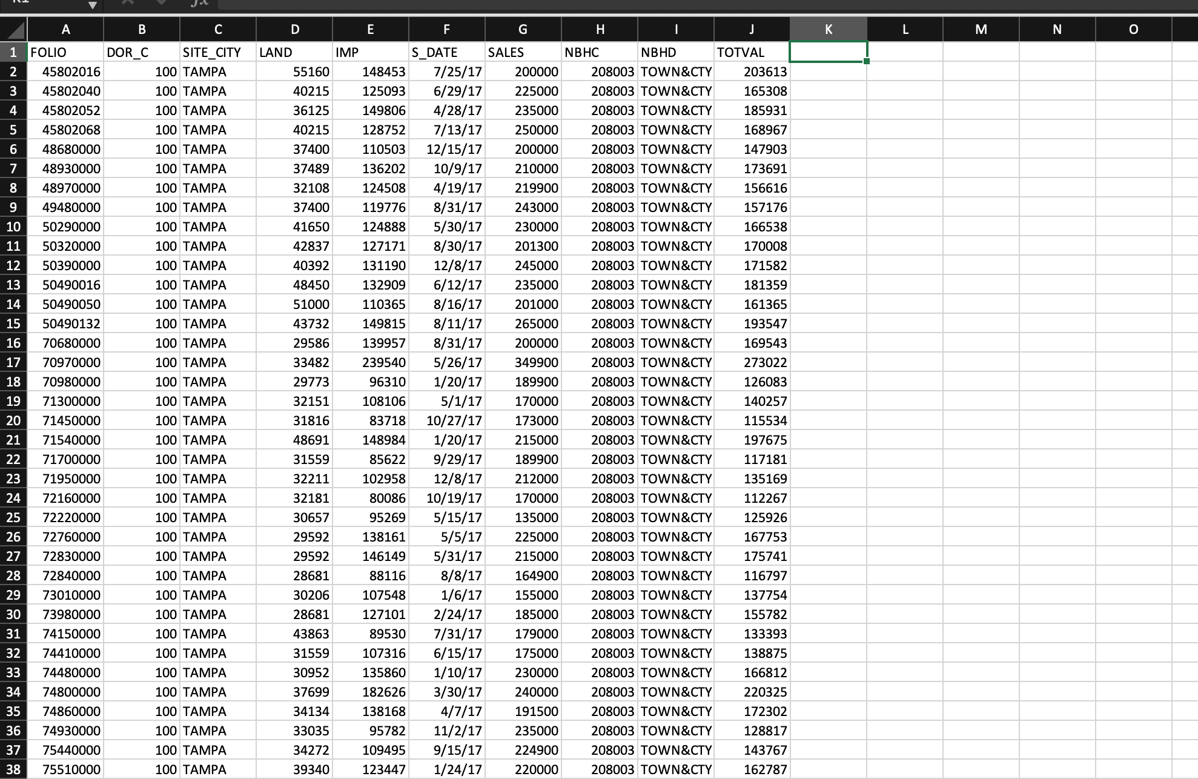Click the TAMPA cell in row 2
The width and height of the screenshot is (1198, 779).
pos(217,71)
